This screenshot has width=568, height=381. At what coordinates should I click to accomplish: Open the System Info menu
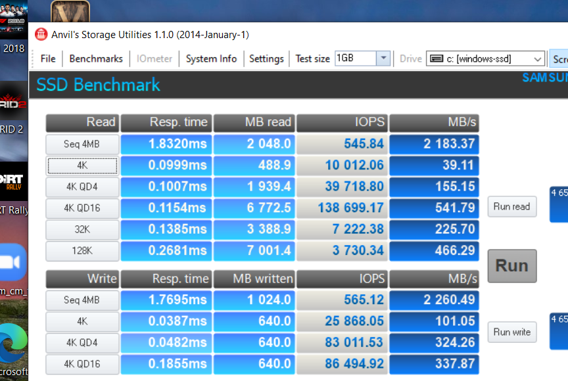(x=211, y=58)
